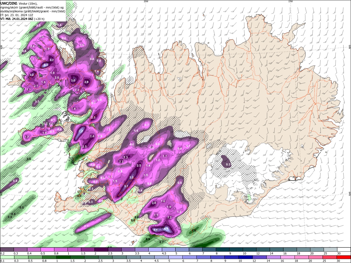Viewport: 351px width, 263px height.
Task: Click the 2.3 snowfall value label
Action: 126,157
